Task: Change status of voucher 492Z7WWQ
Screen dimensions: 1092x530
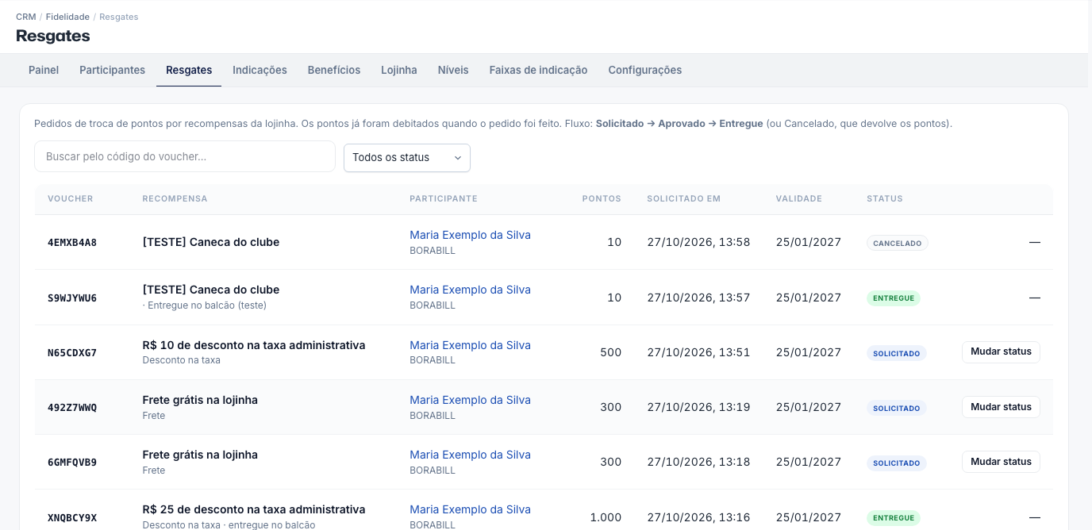Action: (x=1001, y=407)
